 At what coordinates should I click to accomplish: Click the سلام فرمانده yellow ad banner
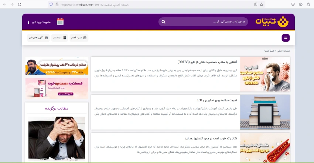pyautogui.click(x=57, y=66)
